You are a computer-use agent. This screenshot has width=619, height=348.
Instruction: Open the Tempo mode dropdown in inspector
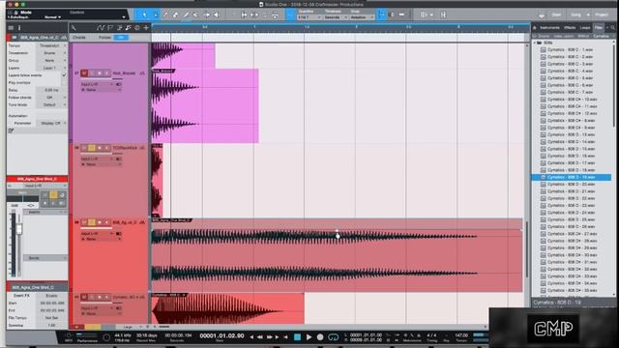(x=51, y=45)
